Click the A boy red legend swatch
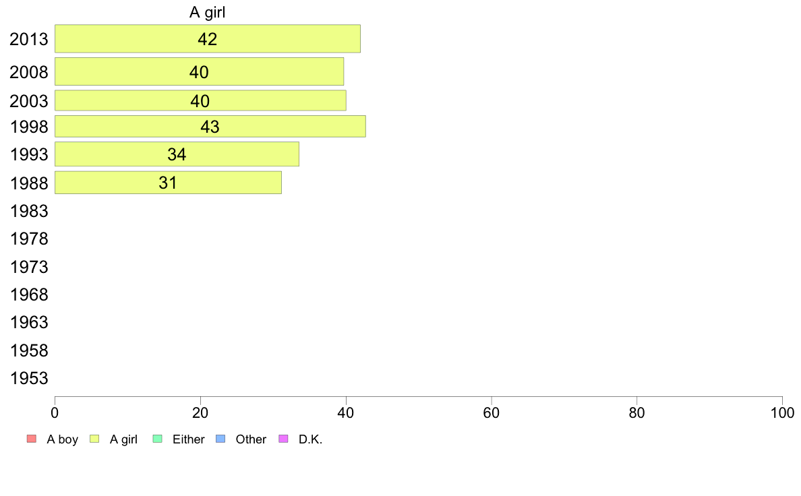801x496 pixels. [x=32, y=439]
